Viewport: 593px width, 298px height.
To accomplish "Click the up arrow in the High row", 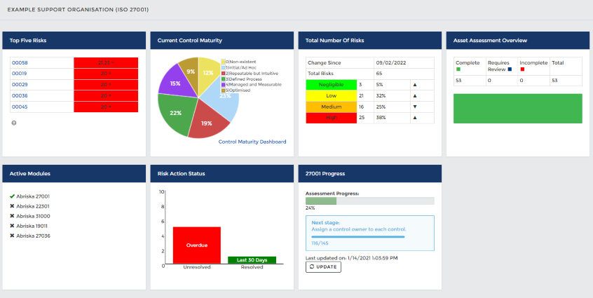I will [414, 118].
